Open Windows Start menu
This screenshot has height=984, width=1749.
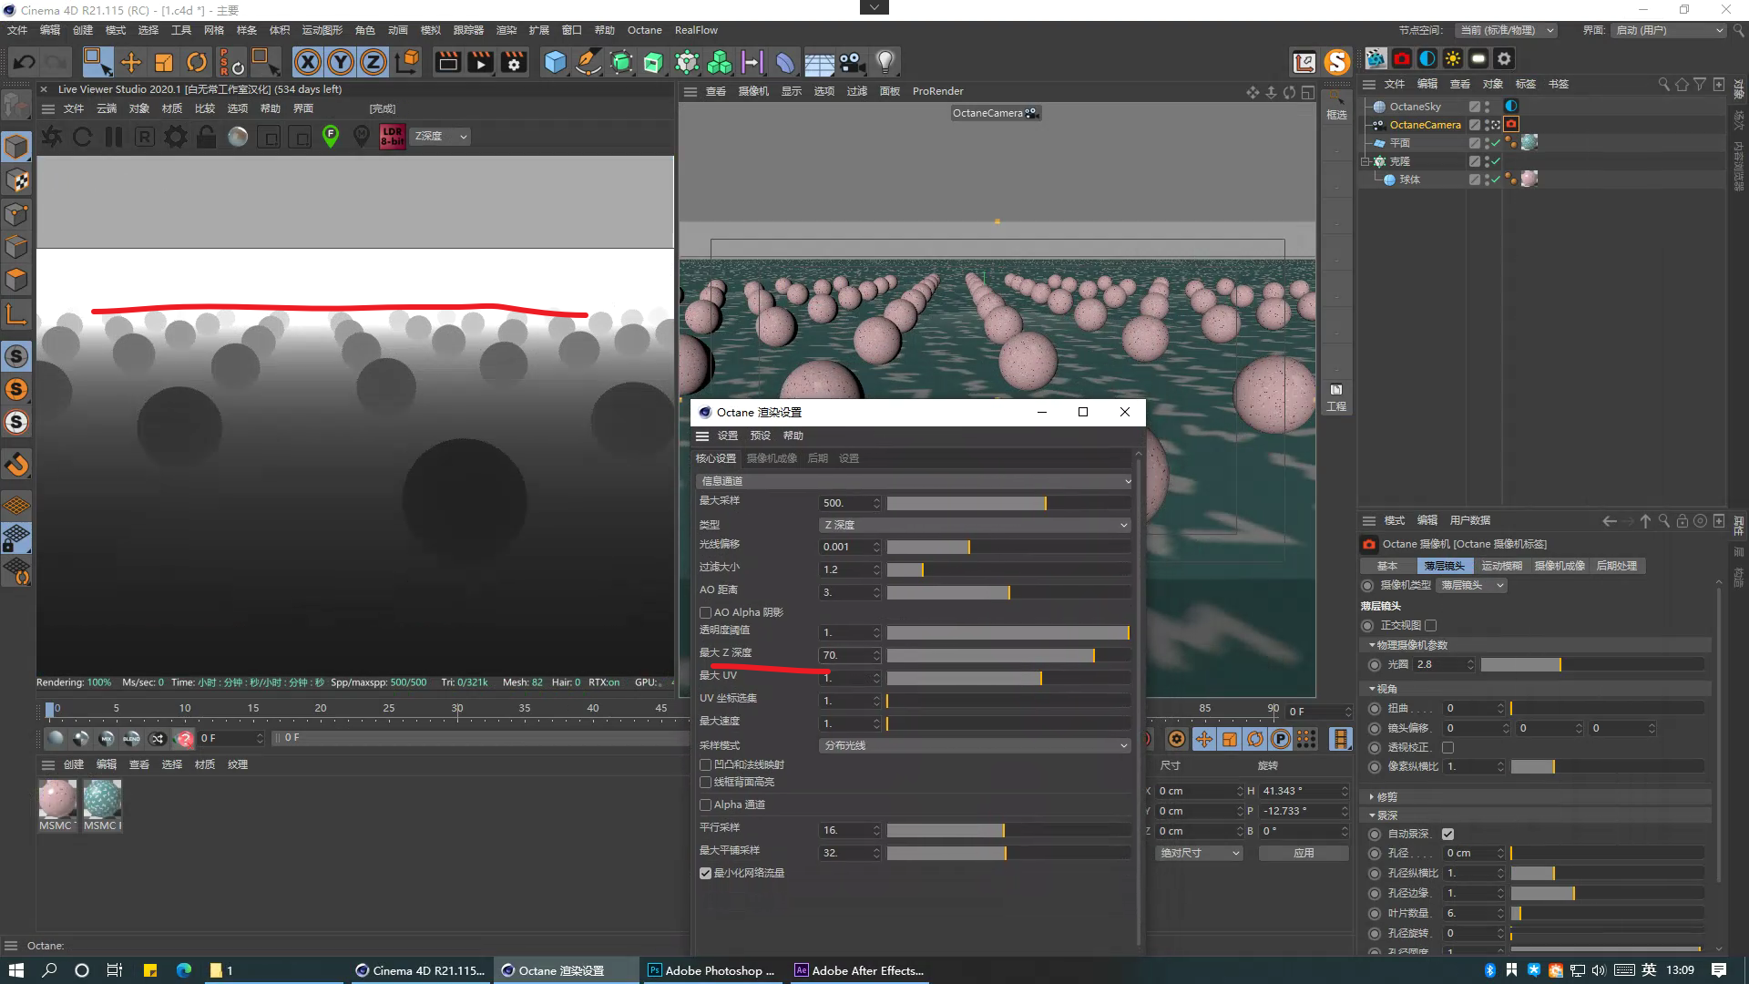15,970
